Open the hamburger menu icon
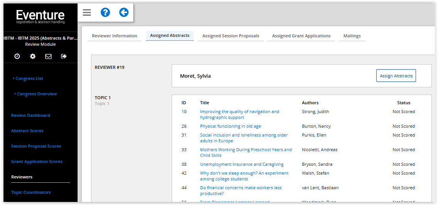Image resolution: width=438 pixels, height=205 pixels. click(87, 13)
